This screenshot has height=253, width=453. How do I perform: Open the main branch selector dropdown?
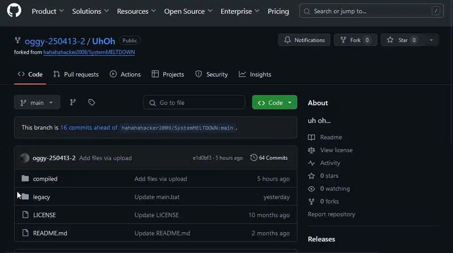pos(37,102)
